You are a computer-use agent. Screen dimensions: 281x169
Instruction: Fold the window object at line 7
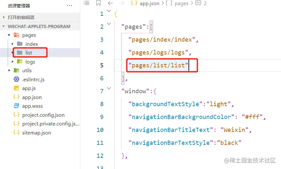point(109,88)
